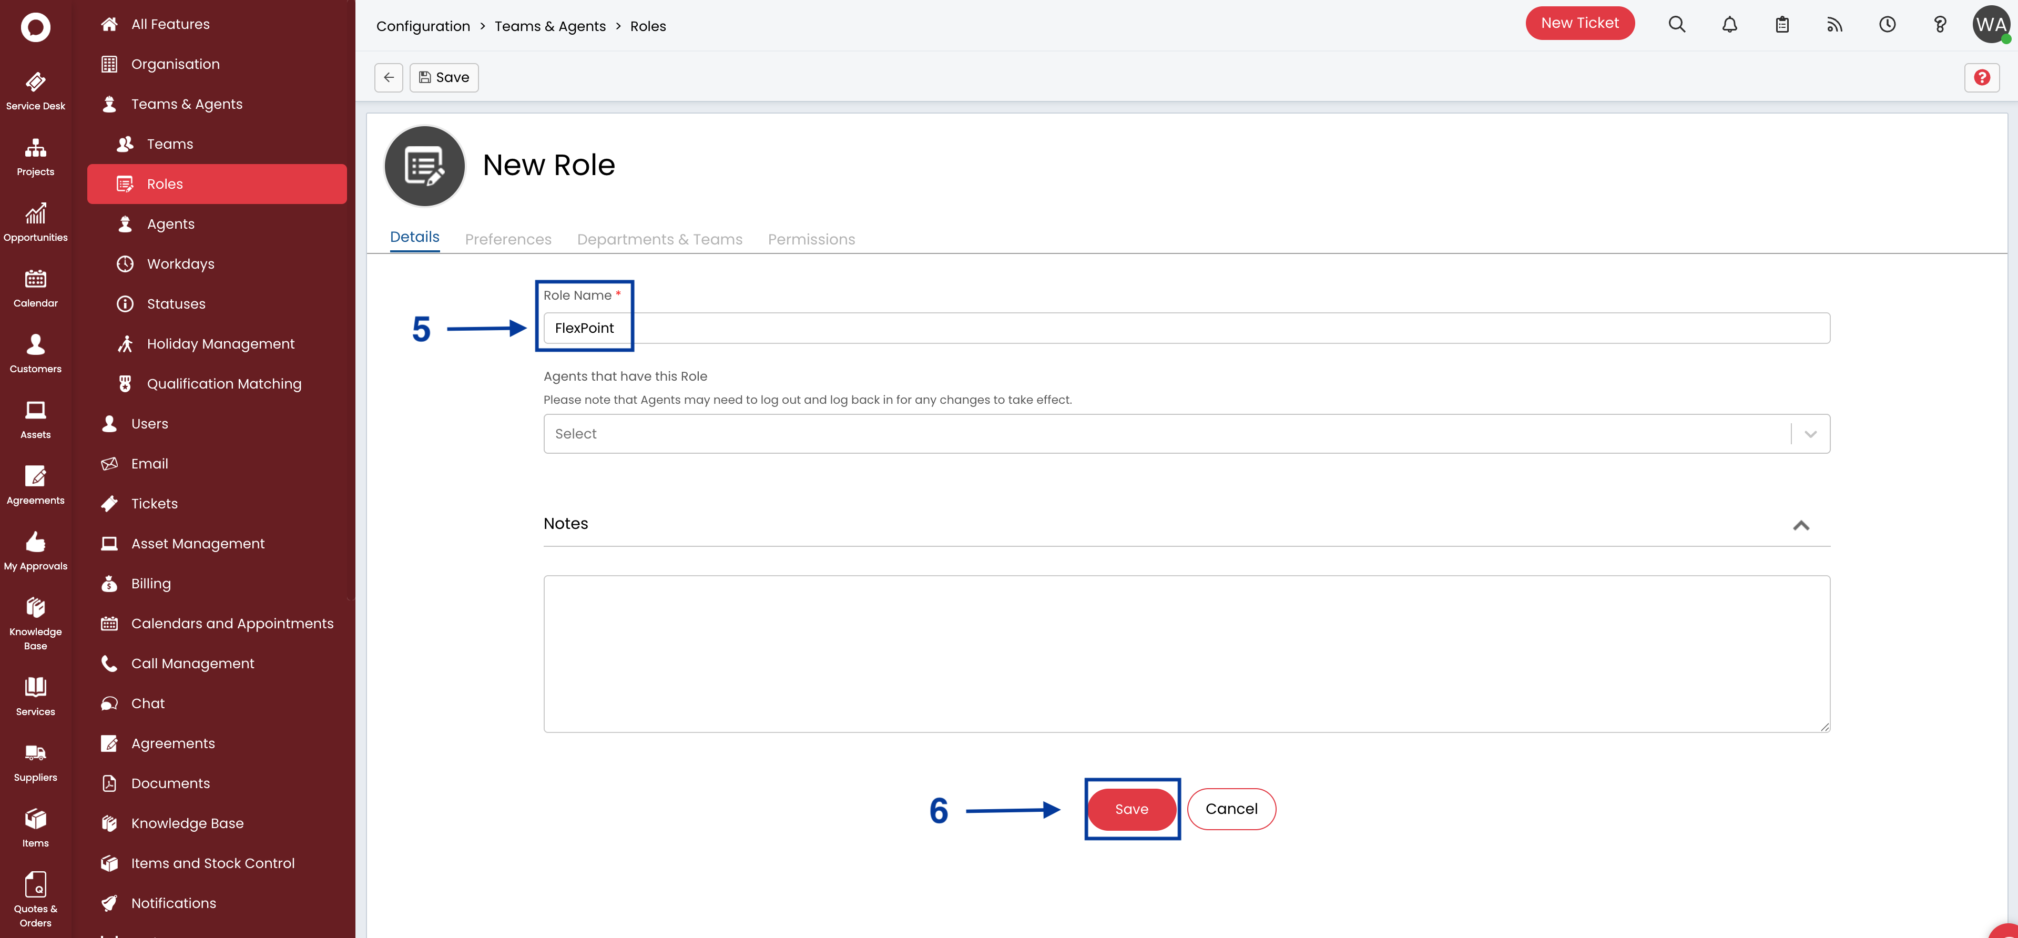Switch to the Details tab

coord(414,237)
